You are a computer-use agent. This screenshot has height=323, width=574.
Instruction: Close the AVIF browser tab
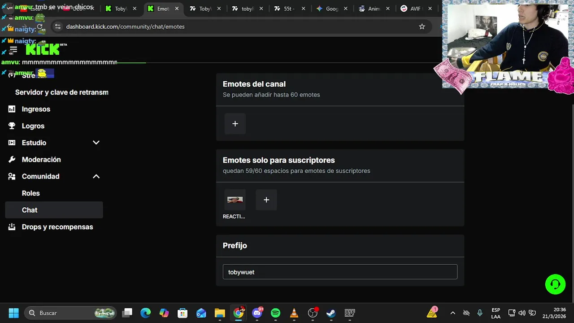430,9
